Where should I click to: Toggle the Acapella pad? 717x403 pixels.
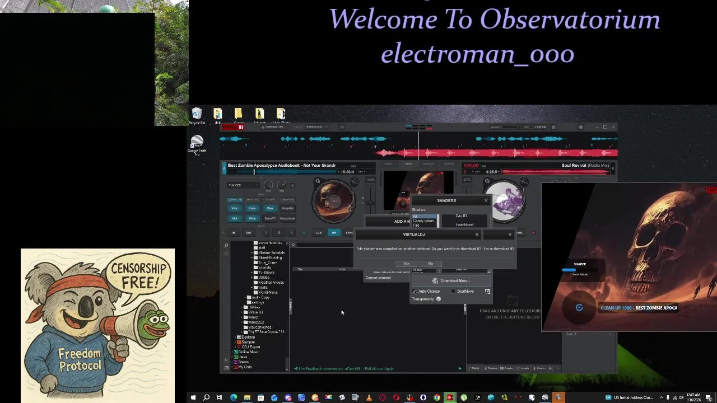tap(287, 209)
